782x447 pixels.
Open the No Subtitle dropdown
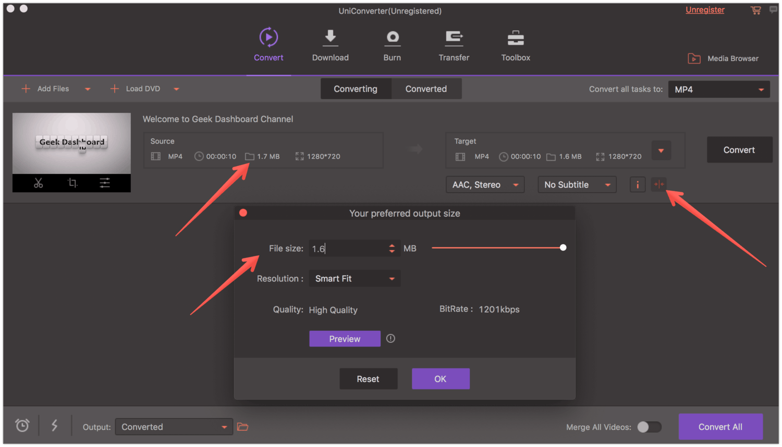pos(577,184)
